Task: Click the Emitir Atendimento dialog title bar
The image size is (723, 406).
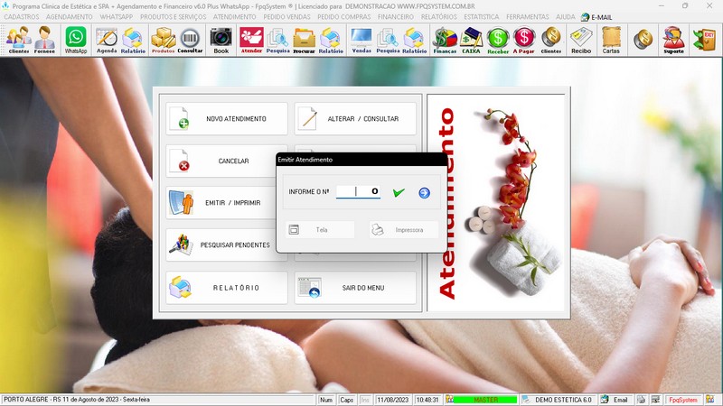Action: click(361, 160)
